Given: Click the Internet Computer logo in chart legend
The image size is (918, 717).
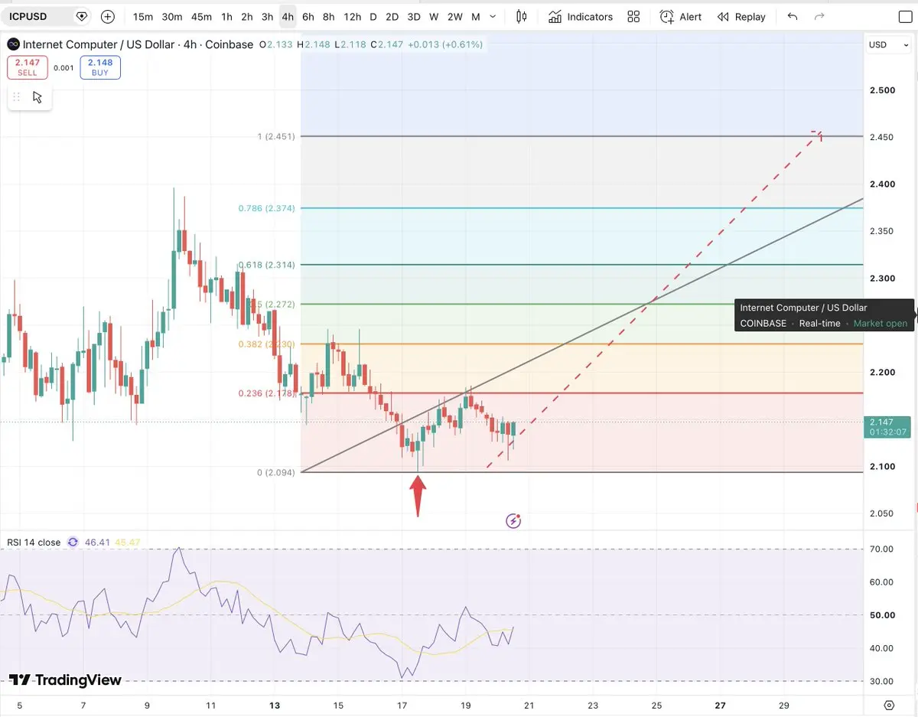Looking at the screenshot, I should (x=14, y=44).
